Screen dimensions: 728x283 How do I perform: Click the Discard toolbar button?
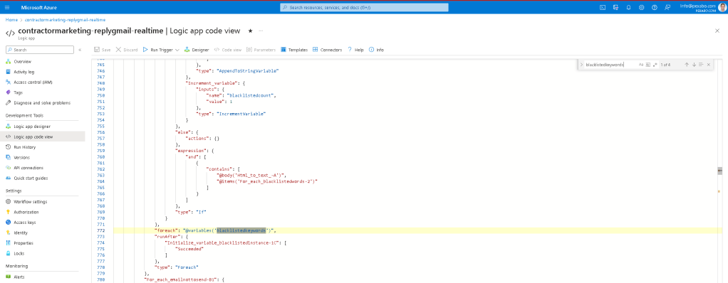coord(126,50)
